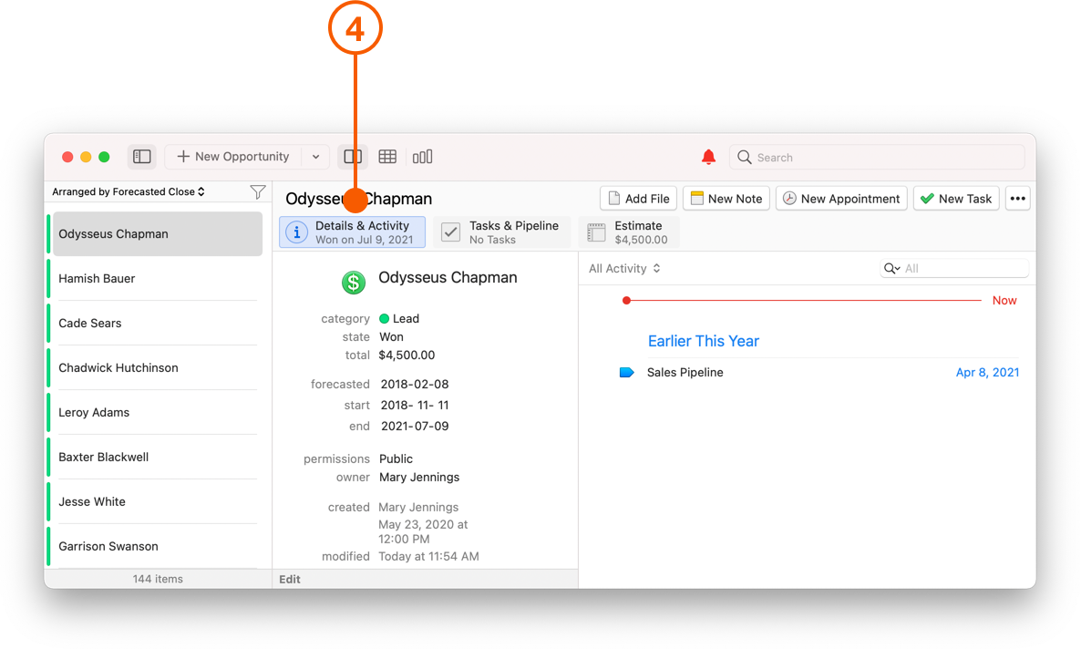Image resolution: width=1081 pixels, height=649 pixels.
Task: Select Hamish Bauer in the list
Action: (158, 279)
